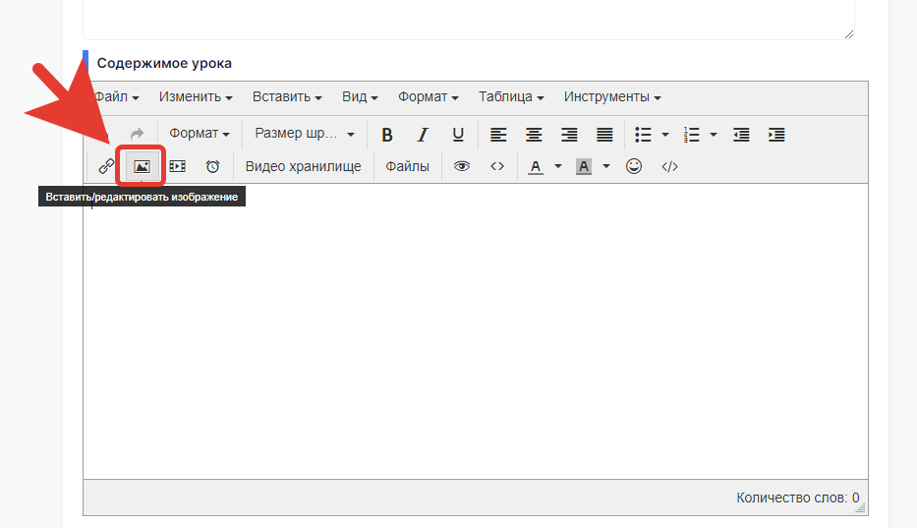Toggle bold formatting
The image size is (917, 528).
(386, 135)
